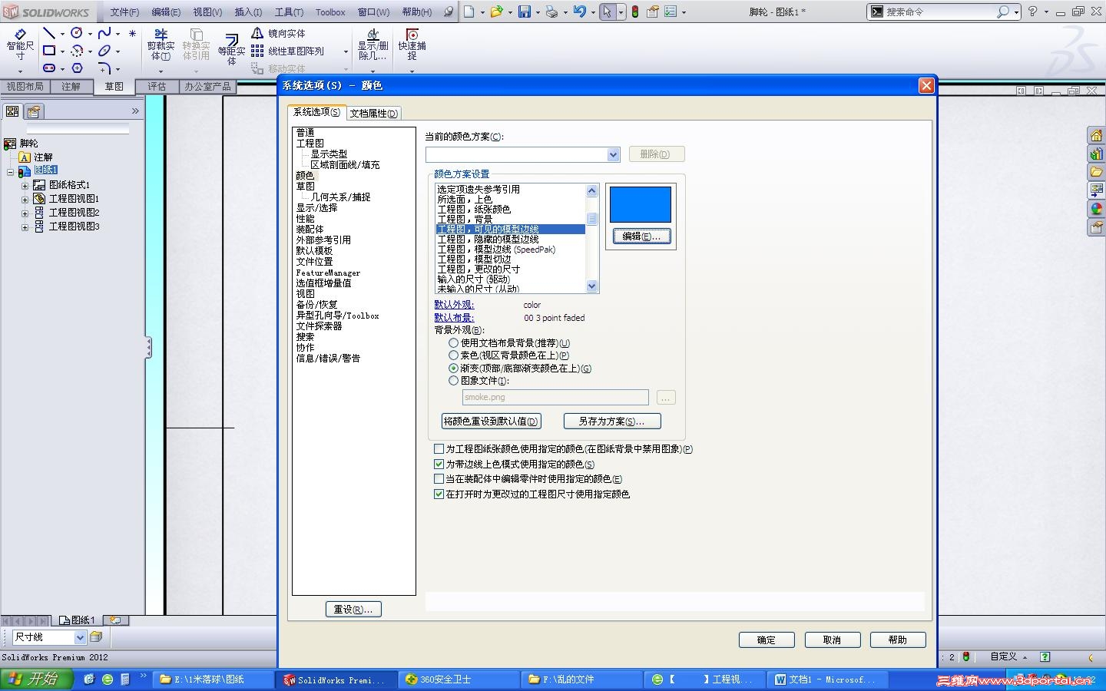This screenshot has height=691, width=1106.
Task: Select 'Use document scene background' radio button
Action: (x=454, y=343)
